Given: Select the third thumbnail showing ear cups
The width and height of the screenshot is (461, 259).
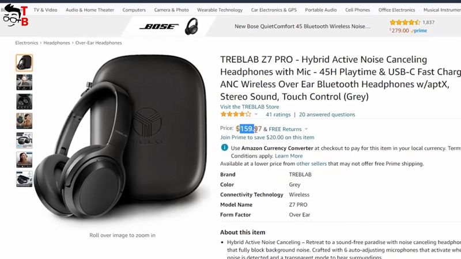Looking at the screenshot, I should click(x=24, y=102).
